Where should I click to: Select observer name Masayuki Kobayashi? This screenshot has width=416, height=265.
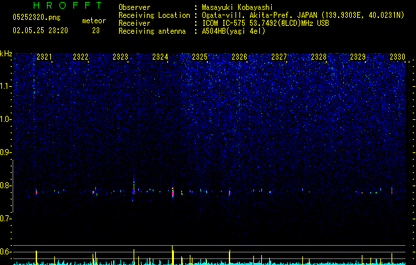(237, 7)
